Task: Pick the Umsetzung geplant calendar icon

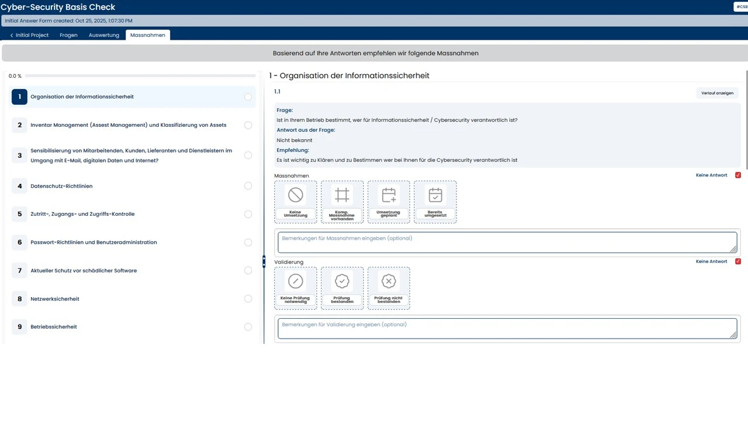Action: coord(389,195)
